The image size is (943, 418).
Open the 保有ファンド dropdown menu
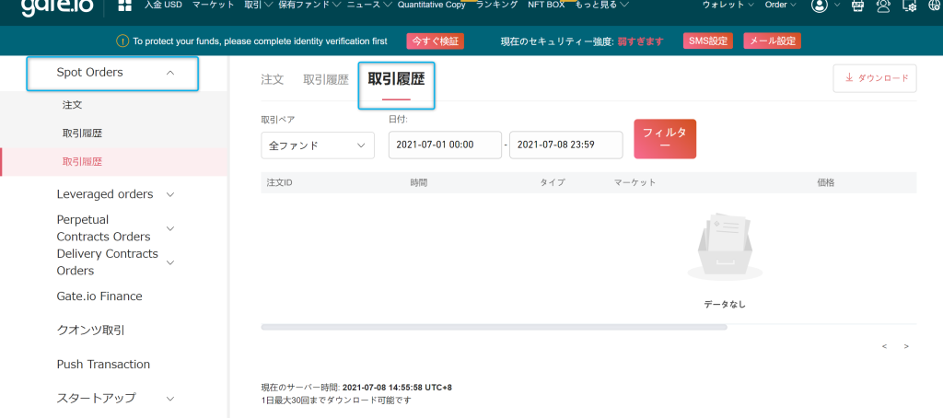click(309, 5)
